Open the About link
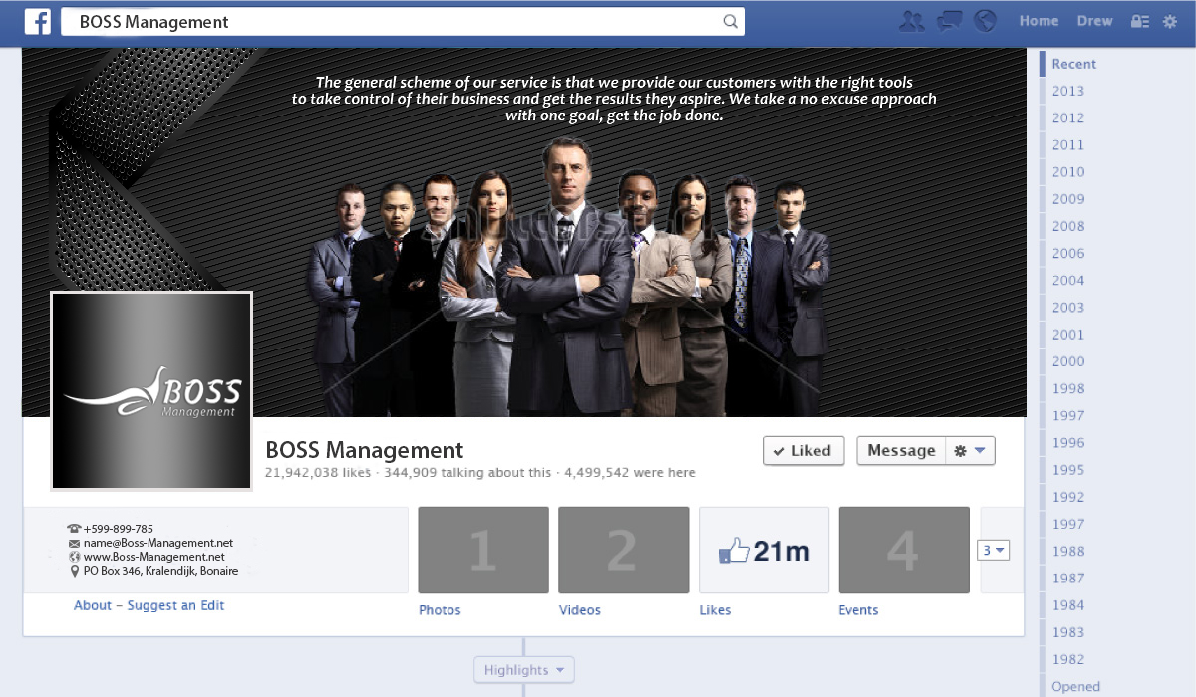 93,605
